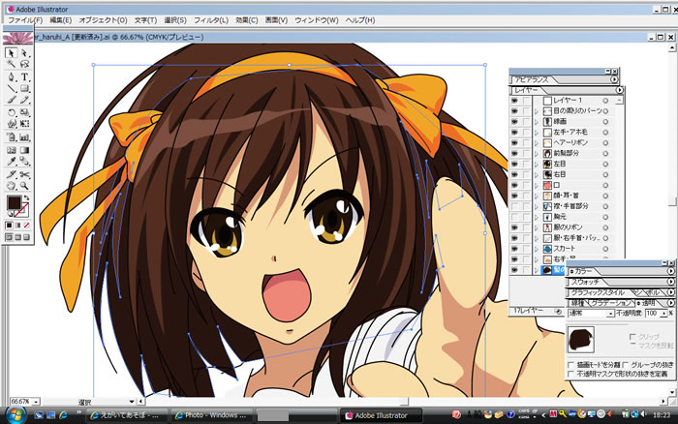Hide the 左目 layer eye icon
Viewport: 678px width, 424px height.
[514, 164]
